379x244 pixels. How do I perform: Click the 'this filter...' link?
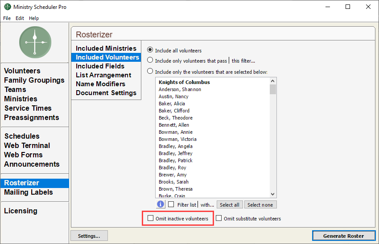tap(243, 61)
